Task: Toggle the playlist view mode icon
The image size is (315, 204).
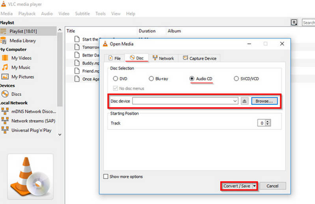Action: pos(294,22)
